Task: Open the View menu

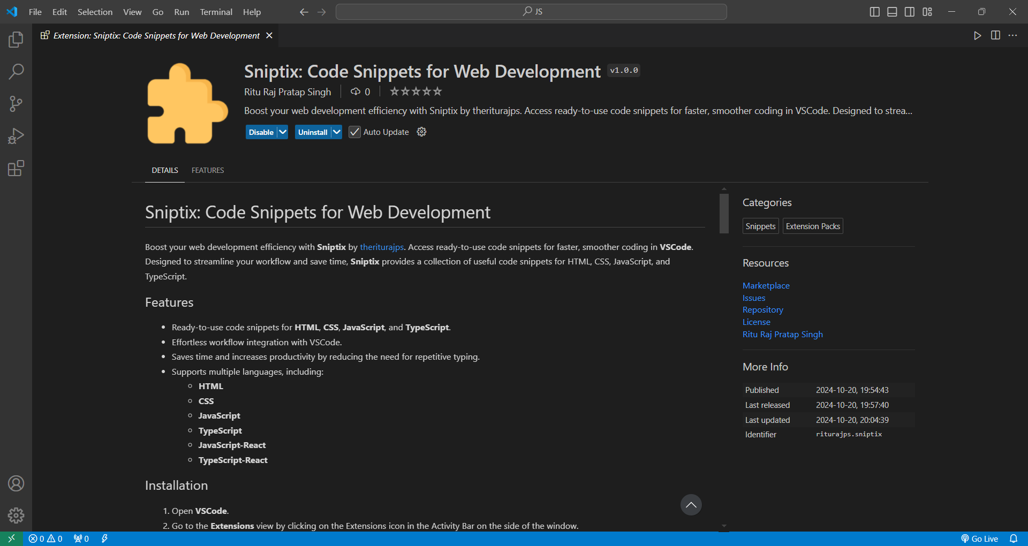Action: coord(132,12)
